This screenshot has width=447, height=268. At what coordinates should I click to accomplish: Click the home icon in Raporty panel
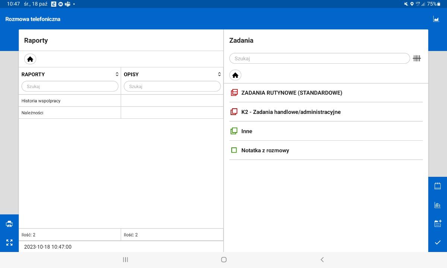click(30, 59)
